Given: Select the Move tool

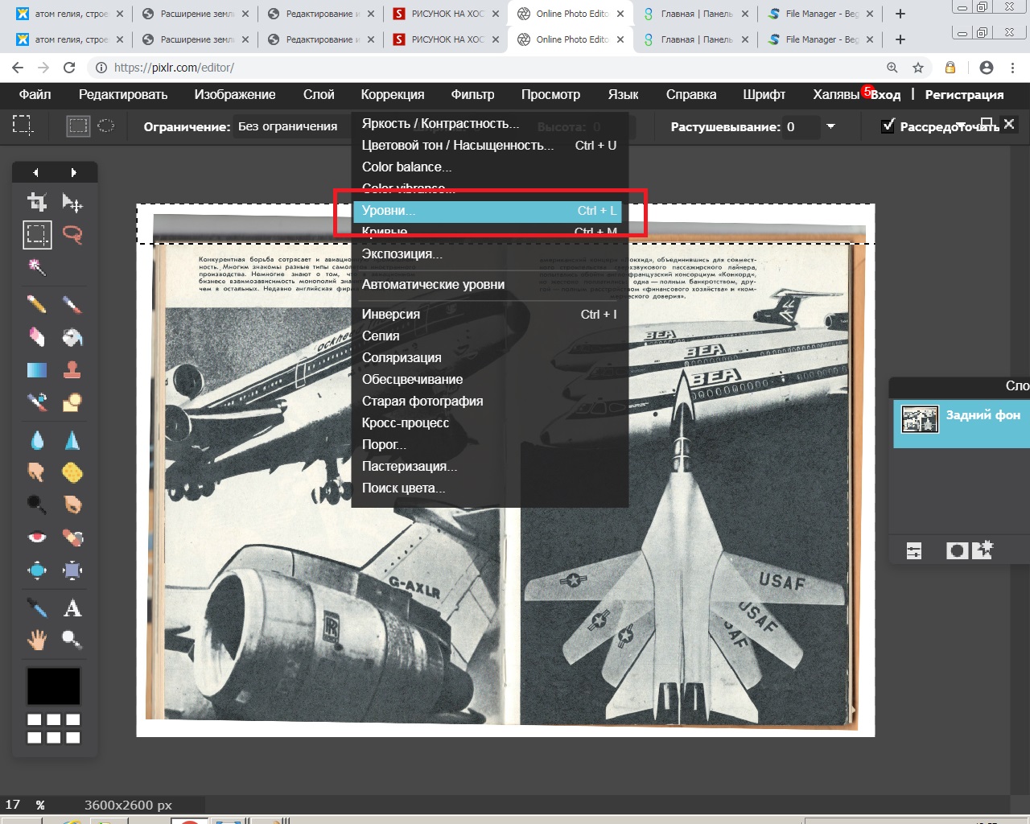Looking at the screenshot, I should (72, 202).
